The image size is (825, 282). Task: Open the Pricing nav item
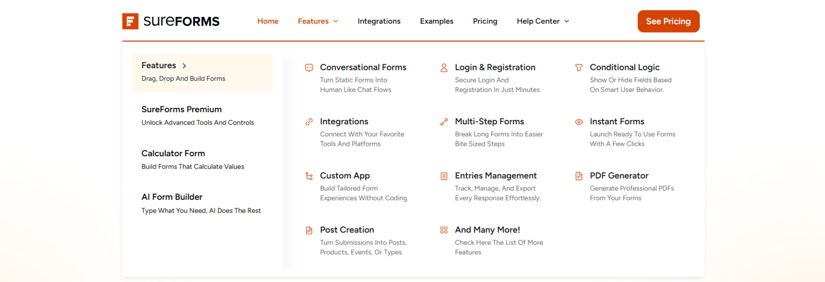pos(485,21)
